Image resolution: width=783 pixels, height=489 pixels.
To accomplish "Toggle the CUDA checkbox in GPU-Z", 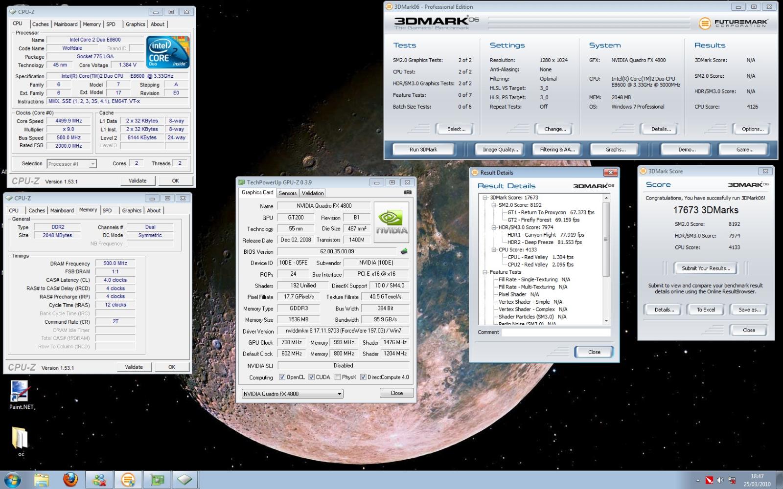I will point(311,377).
